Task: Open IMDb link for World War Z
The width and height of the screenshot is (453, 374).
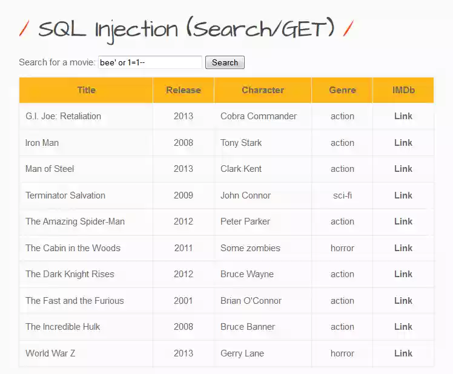Action: (403, 353)
